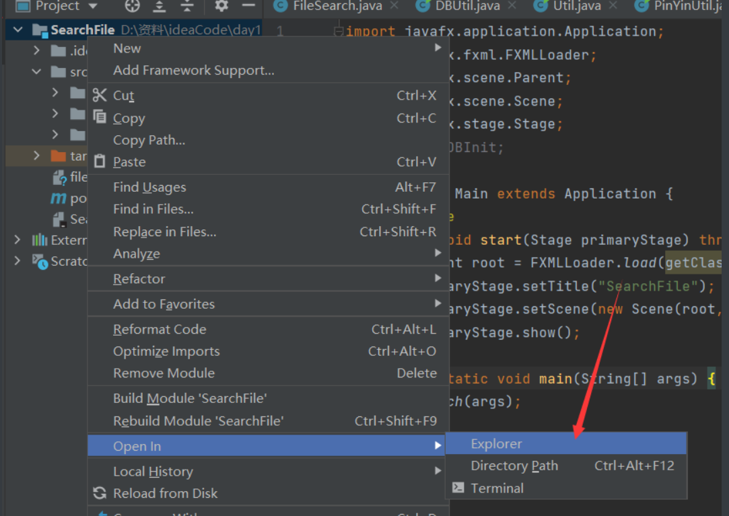Screen dimensions: 729x516
Task: Select Remove Module menu item
Action: [269, 373]
